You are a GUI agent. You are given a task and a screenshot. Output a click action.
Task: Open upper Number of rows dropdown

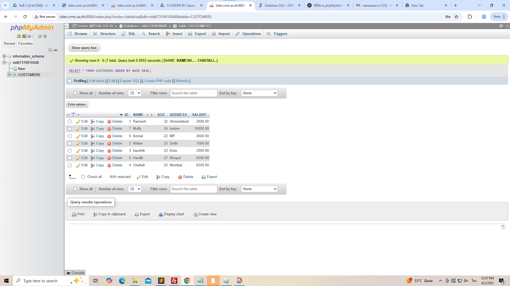point(134,93)
